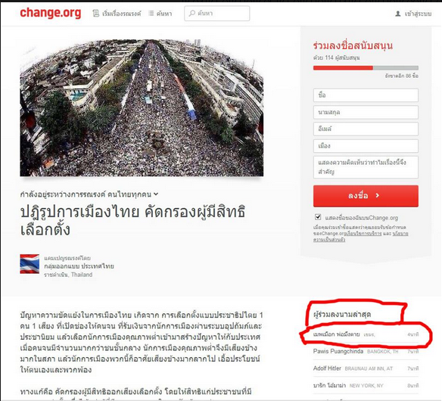This screenshot has width=442, height=401.
Task: Click the เข้าสู่ระบบ login link
Action: click(418, 14)
